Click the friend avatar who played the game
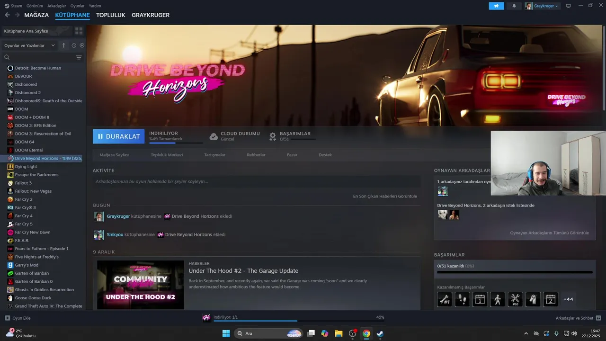Viewport: 606px width, 341px height. [x=442, y=191]
